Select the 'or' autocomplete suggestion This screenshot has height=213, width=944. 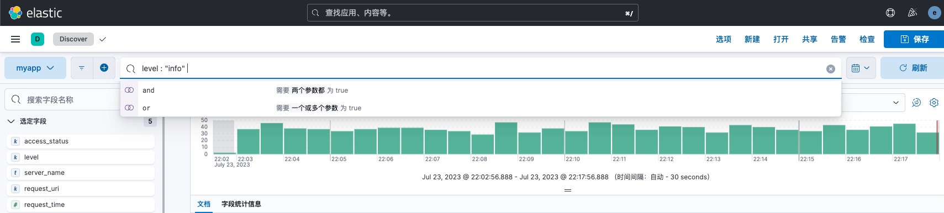(481, 108)
